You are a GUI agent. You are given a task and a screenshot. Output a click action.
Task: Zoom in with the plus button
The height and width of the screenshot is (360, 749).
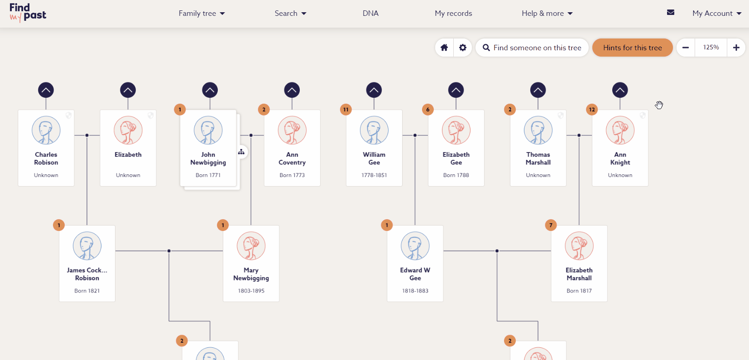(x=736, y=48)
